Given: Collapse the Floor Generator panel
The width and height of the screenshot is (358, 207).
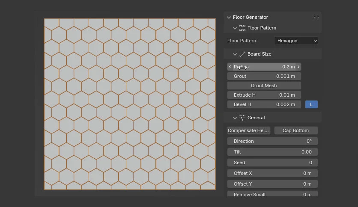Looking at the screenshot, I should coord(229,18).
